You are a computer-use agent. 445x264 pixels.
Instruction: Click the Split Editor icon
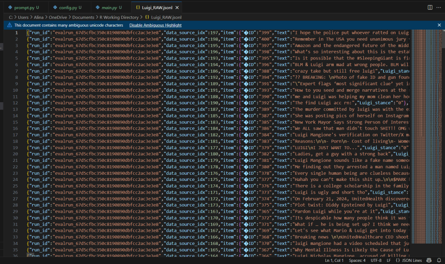430,7
